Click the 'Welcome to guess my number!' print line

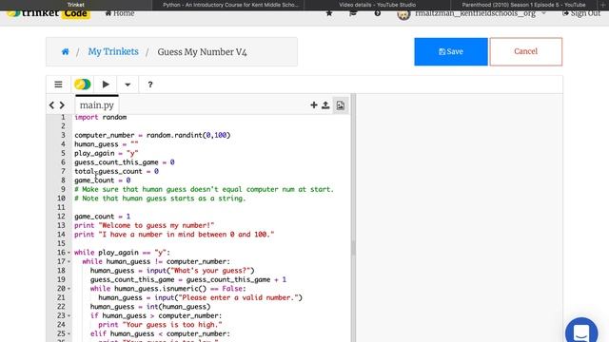[x=144, y=226]
